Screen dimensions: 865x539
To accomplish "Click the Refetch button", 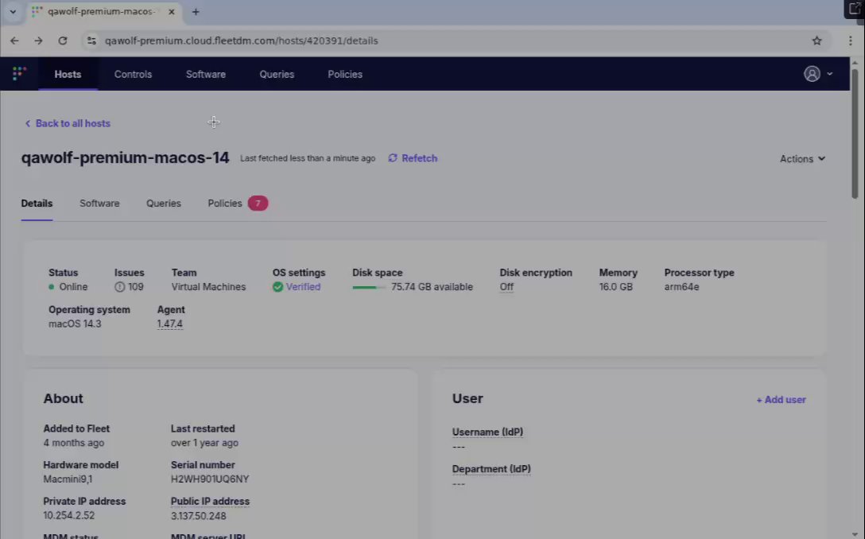I will pos(413,158).
